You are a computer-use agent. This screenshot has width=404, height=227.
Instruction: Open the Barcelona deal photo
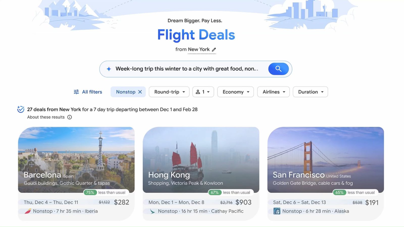[76, 160]
